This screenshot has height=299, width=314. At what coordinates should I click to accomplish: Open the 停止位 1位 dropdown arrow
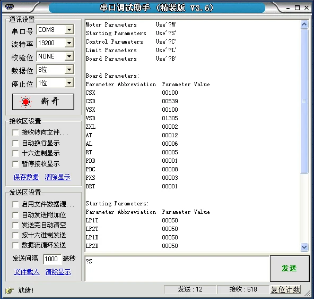(x=69, y=83)
